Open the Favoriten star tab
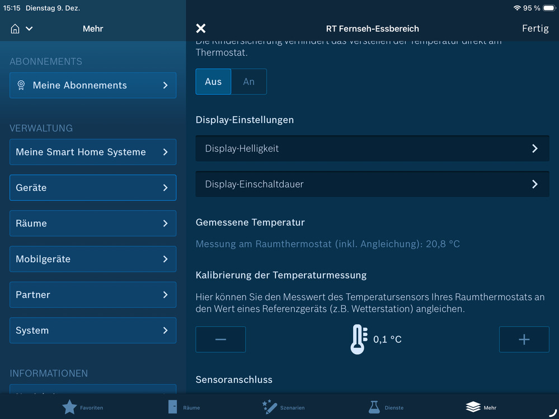 (x=71, y=407)
